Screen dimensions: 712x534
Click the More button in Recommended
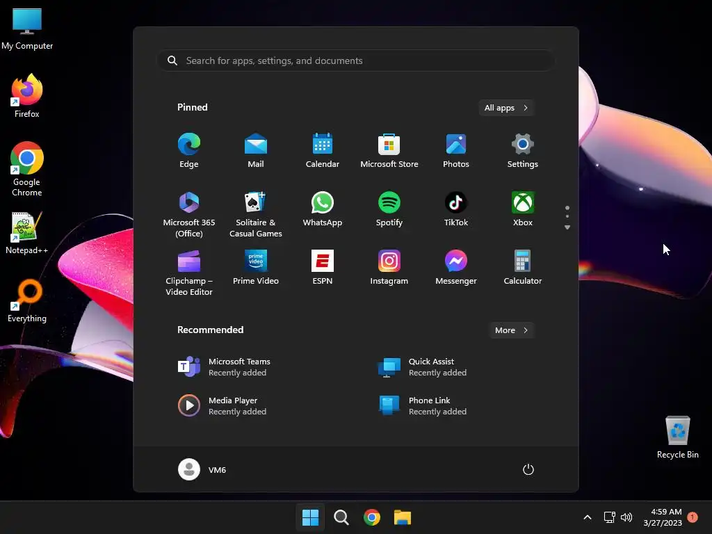[x=511, y=330]
